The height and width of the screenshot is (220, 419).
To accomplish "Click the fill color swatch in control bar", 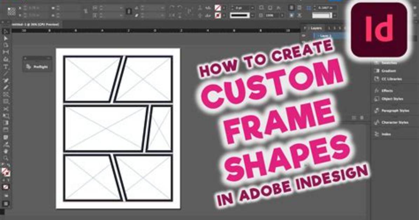I will click(218, 8).
